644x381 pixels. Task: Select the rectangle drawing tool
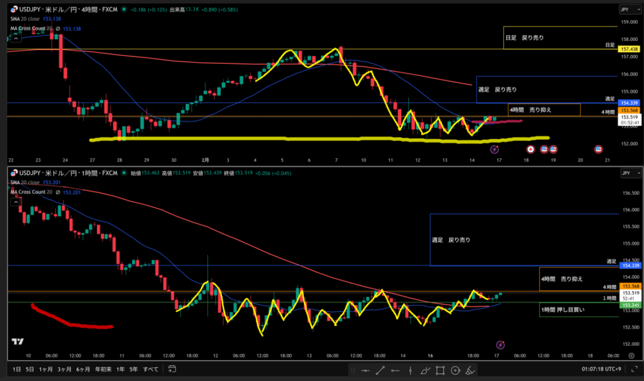pyautogui.click(x=440, y=370)
